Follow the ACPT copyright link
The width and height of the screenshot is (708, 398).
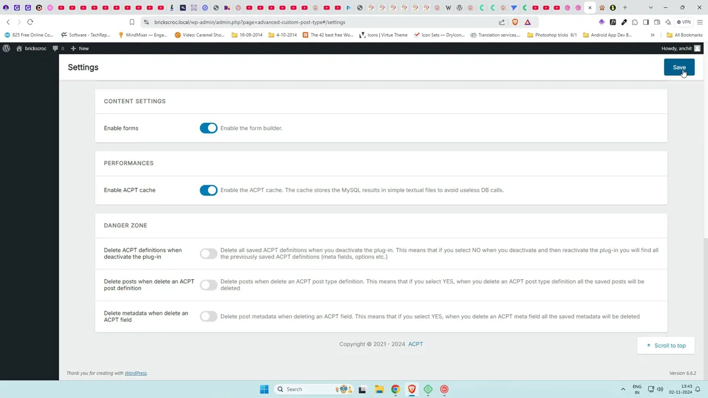pos(415,344)
